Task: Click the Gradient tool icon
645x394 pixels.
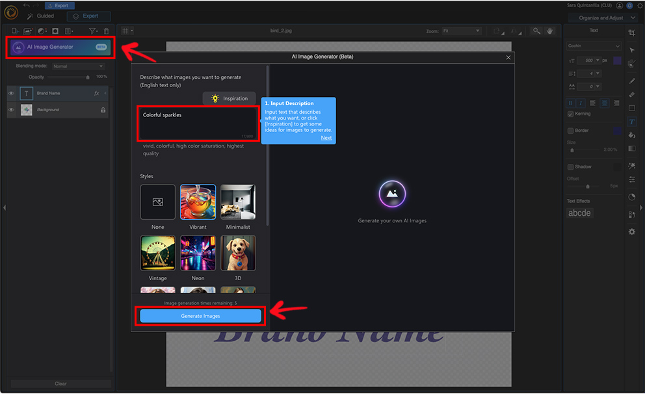Action: 631,148
